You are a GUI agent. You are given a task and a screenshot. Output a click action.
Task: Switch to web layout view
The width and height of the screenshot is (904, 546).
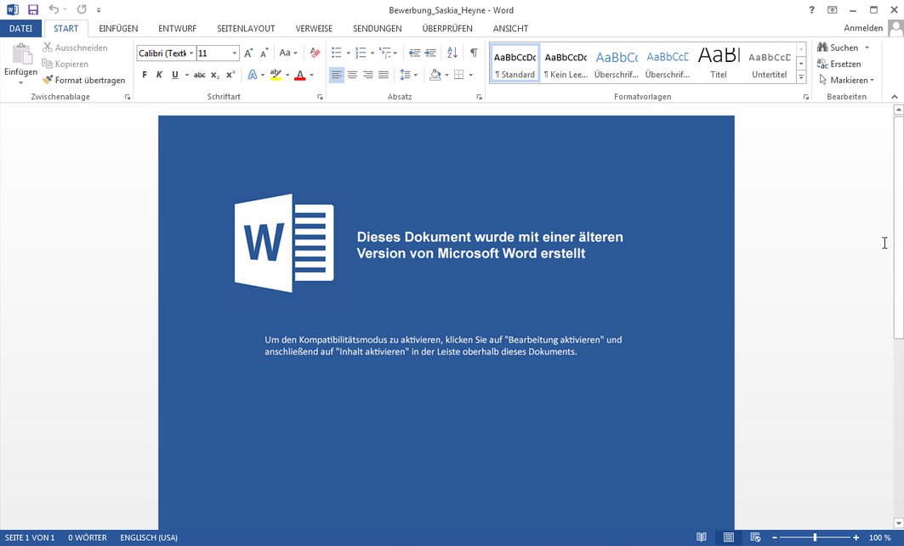[755, 538]
